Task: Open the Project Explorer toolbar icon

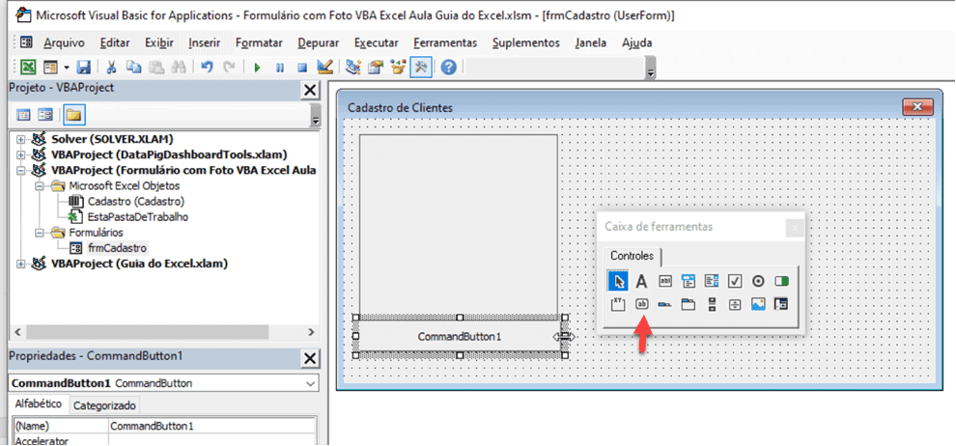Action: [353, 67]
